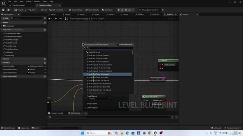
Task: Click the Rotator type color pill
Action: pos(28,73)
